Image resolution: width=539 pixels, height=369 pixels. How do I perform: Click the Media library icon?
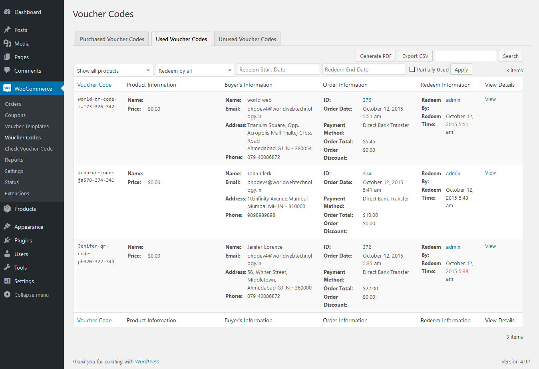(x=7, y=44)
